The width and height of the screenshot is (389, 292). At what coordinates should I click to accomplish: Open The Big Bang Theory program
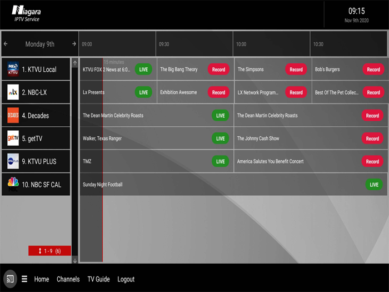(x=195, y=70)
